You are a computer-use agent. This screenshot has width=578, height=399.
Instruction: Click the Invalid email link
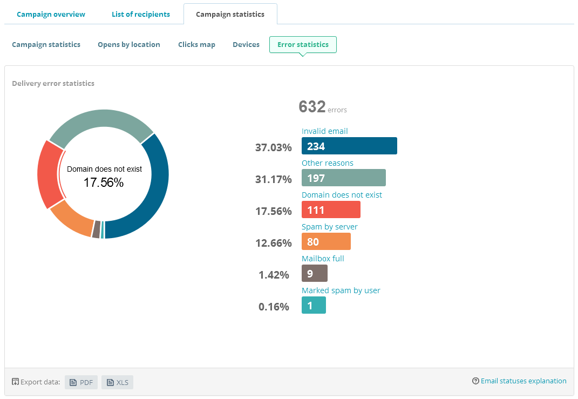324,131
